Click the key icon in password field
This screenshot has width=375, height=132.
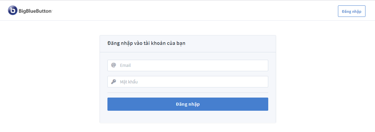114,82
